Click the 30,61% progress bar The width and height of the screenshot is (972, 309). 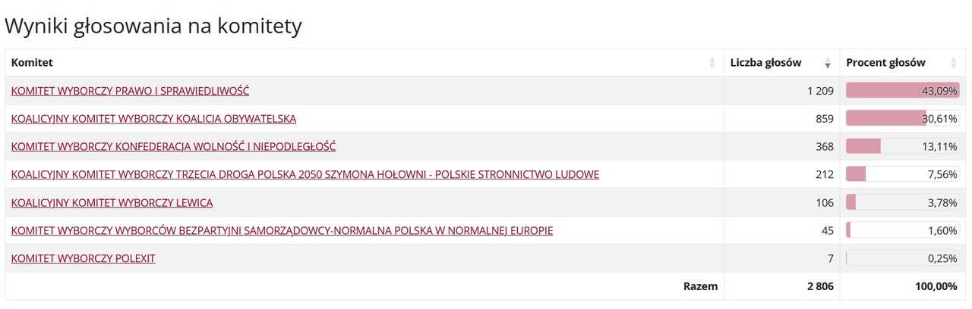tap(903, 118)
